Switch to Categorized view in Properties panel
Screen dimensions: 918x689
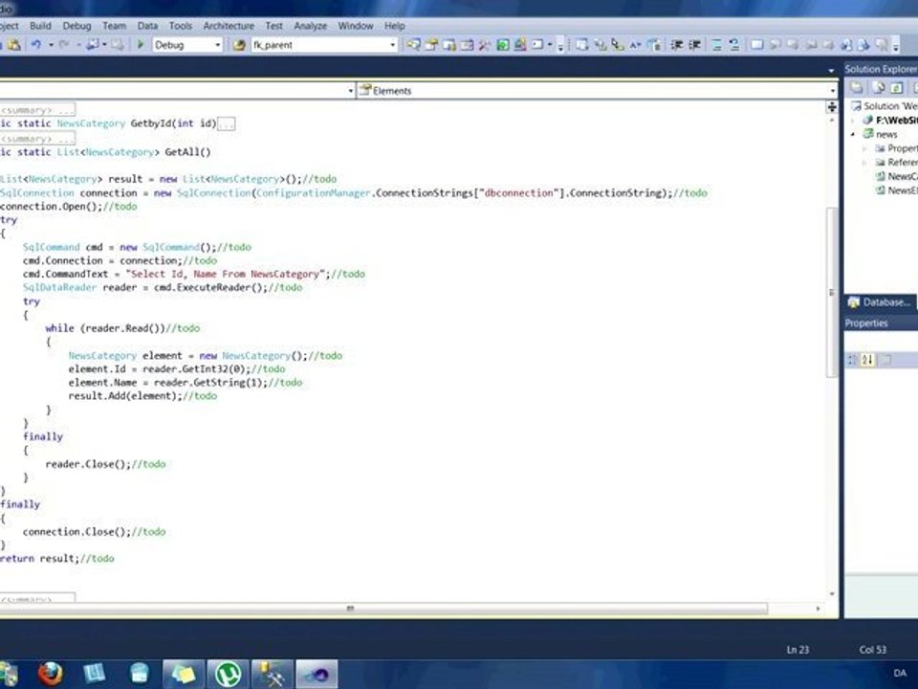click(x=852, y=360)
